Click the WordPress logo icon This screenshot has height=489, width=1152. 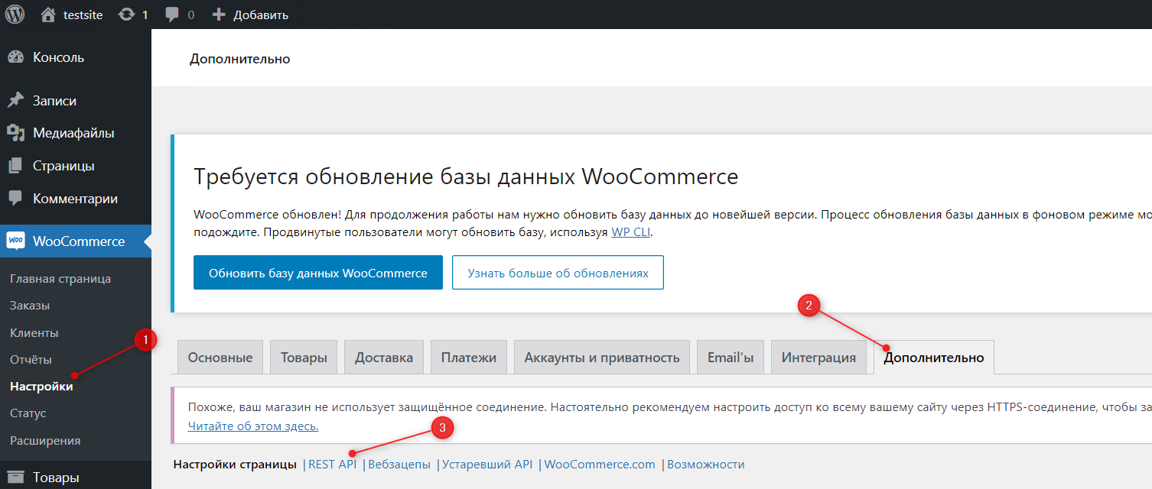pyautogui.click(x=15, y=15)
